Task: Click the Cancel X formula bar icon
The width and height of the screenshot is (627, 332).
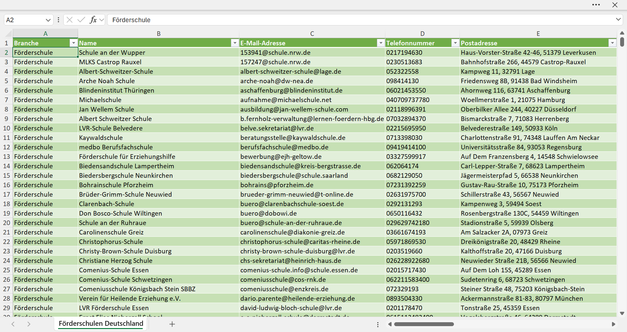Action: (x=69, y=20)
